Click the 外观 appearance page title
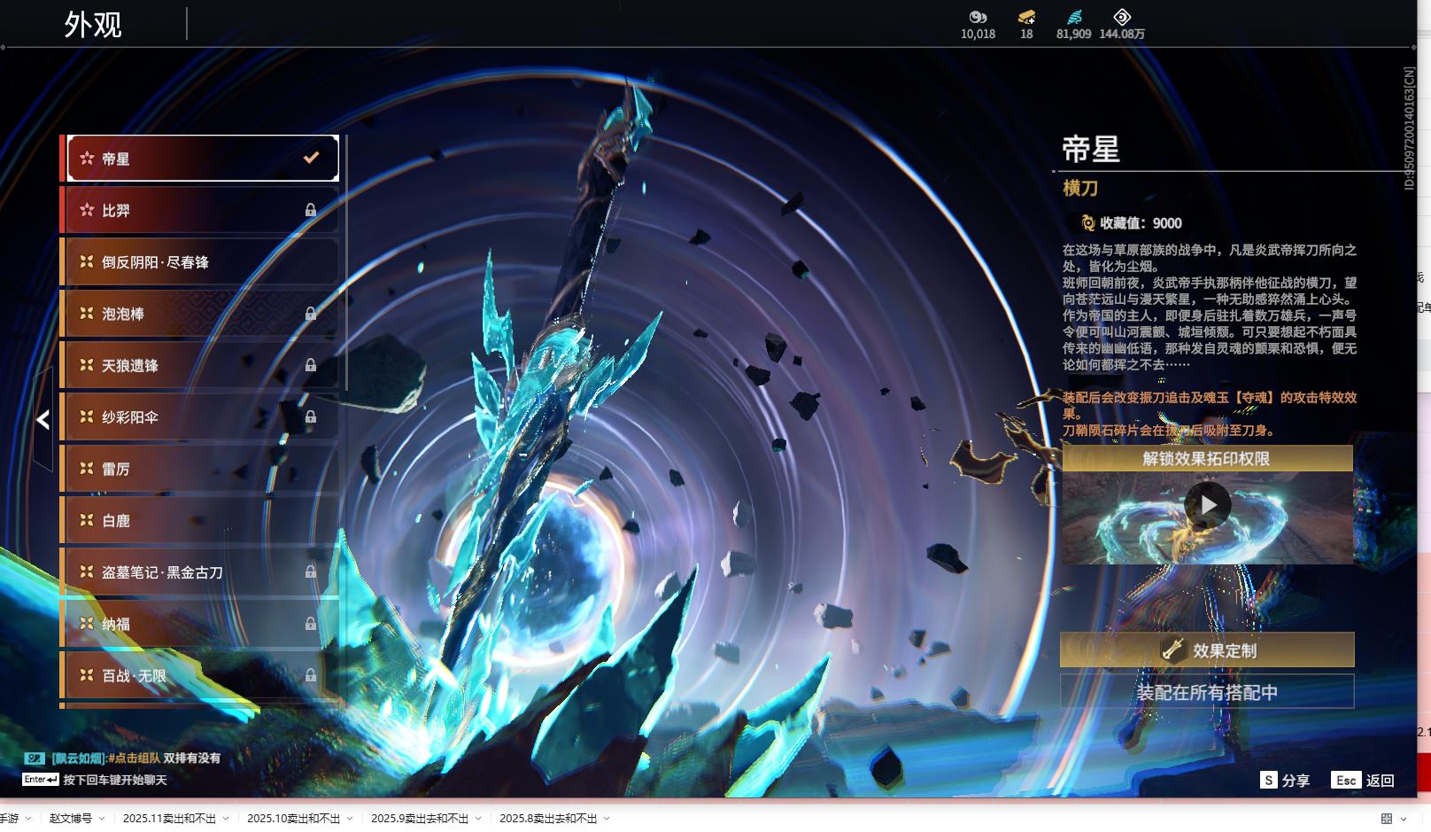 pyautogui.click(x=93, y=25)
